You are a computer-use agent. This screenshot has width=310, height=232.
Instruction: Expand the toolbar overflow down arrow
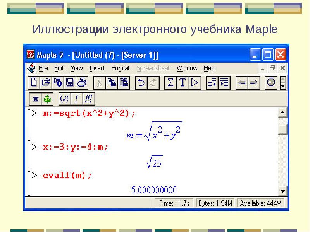click(x=283, y=86)
